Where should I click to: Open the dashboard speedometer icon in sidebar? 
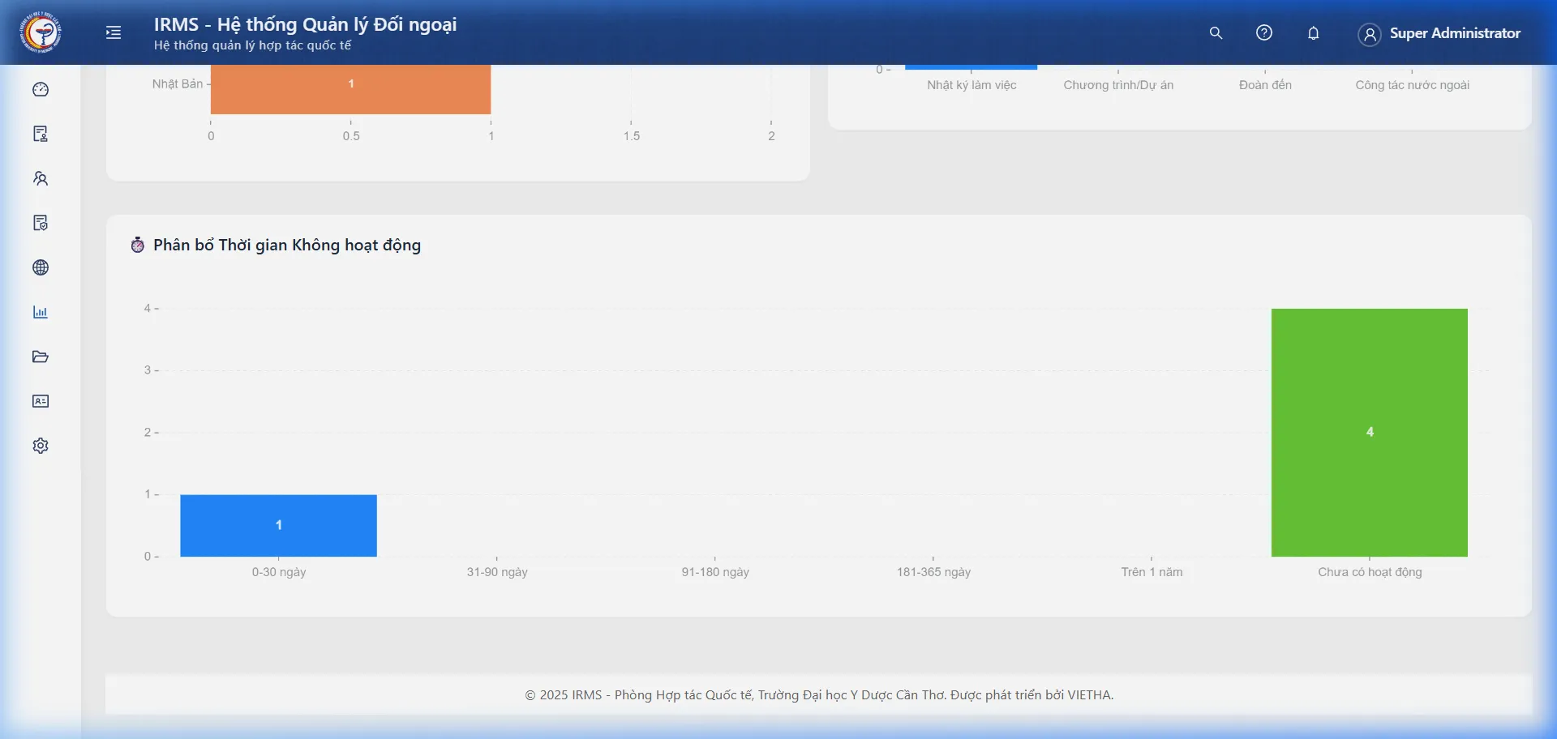coord(41,90)
